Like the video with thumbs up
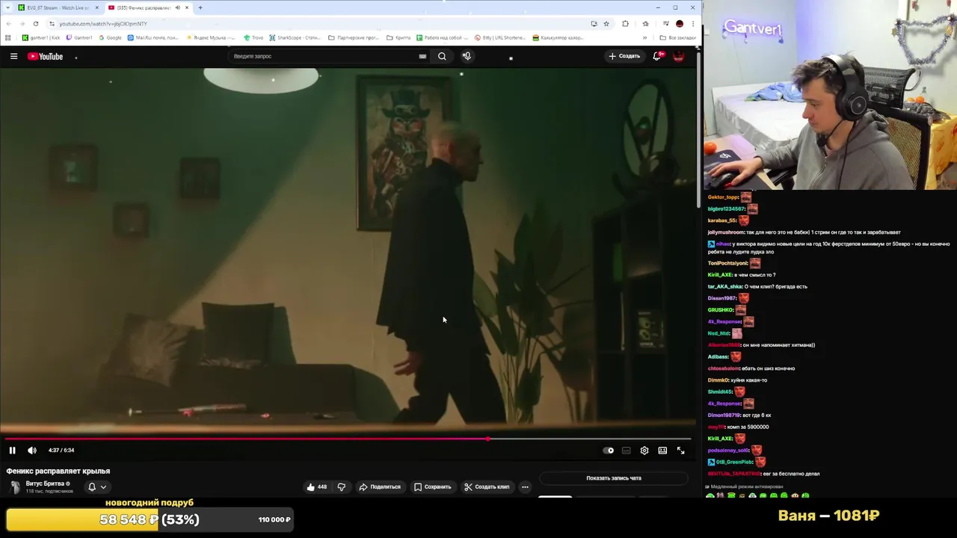 coord(317,487)
